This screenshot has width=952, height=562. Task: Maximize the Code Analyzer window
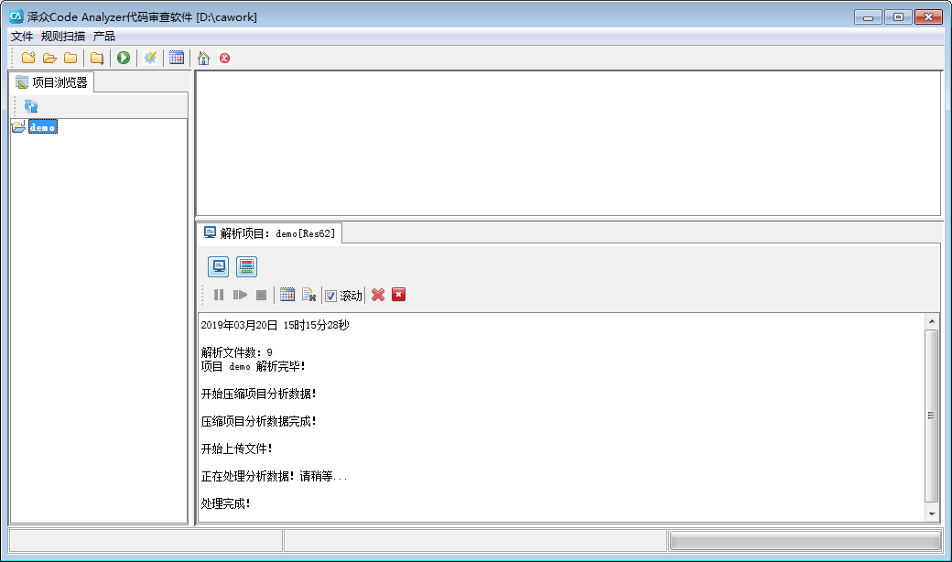coord(898,17)
